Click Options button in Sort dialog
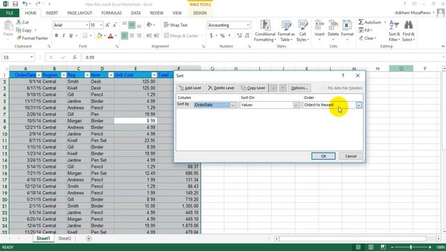The image size is (446, 251). 299,88
